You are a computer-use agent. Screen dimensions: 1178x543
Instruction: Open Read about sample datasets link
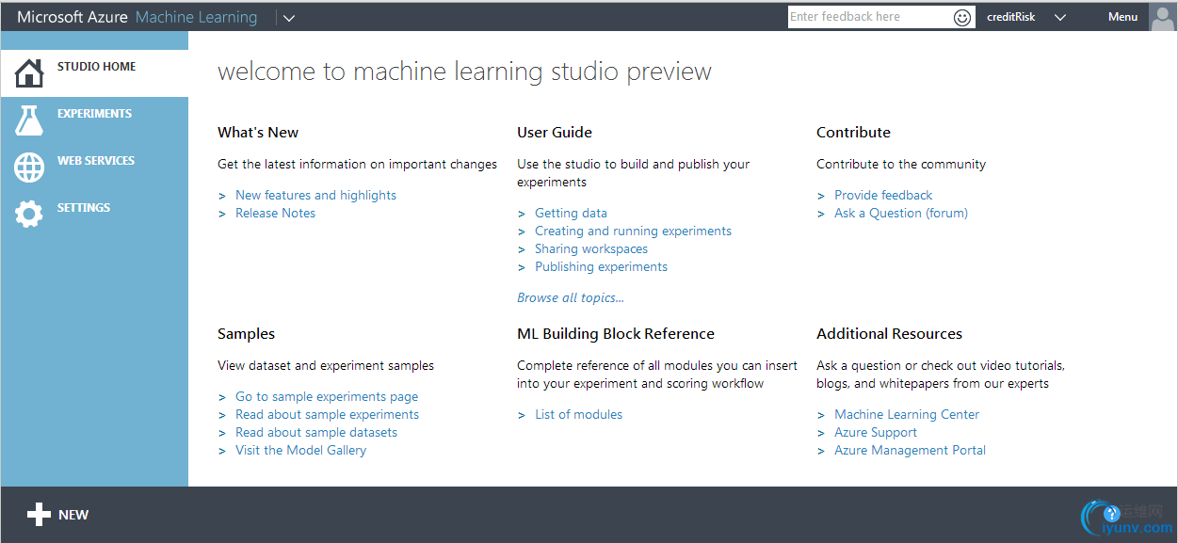tap(316, 432)
